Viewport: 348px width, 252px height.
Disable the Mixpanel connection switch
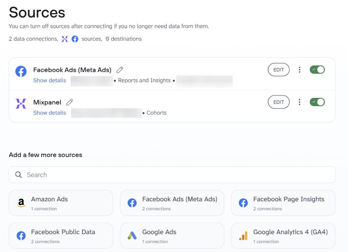click(317, 102)
